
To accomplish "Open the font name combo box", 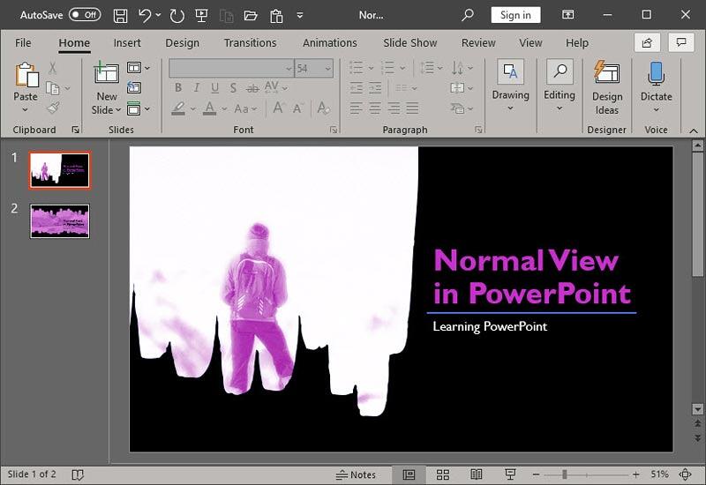I will (x=231, y=69).
